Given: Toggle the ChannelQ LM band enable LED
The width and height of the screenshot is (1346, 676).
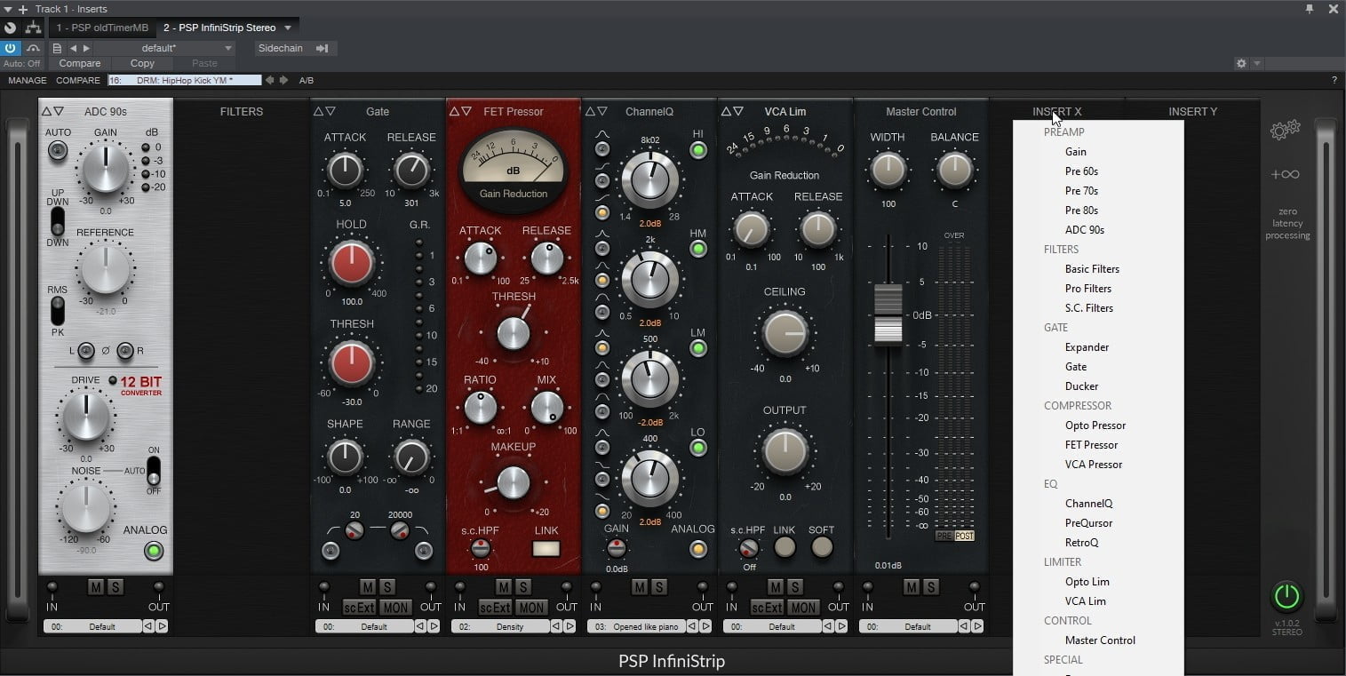Looking at the screenshot, I should point(698,348).
